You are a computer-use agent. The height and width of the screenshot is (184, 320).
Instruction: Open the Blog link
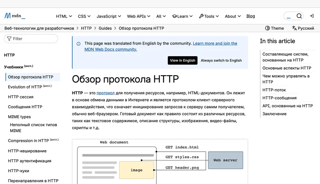coord(251,16)
